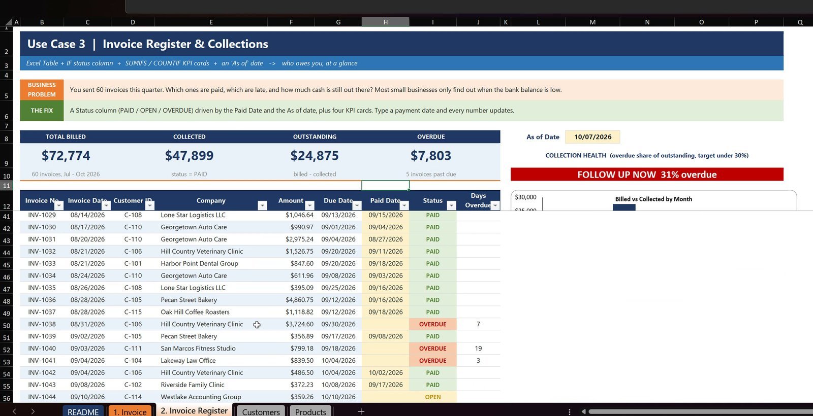This screenshot has width=813, height=416.
Task: Switch to the Customers sheet tab
Action: [x=261, y=411]
